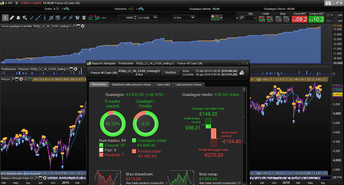
Task: Close all positions with Posizione X icon
Action: click(x=132, y=9)
